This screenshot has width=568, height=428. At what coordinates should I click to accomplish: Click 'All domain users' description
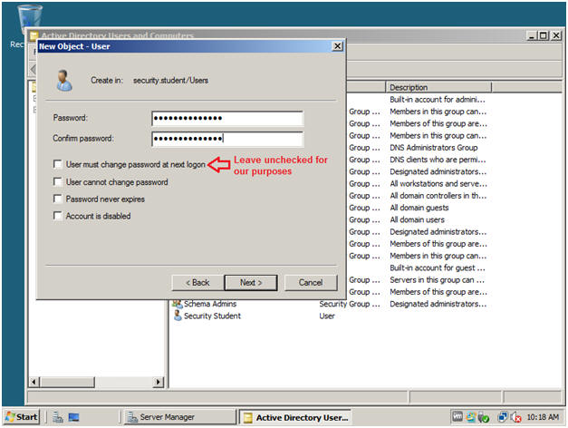point(417,219)
